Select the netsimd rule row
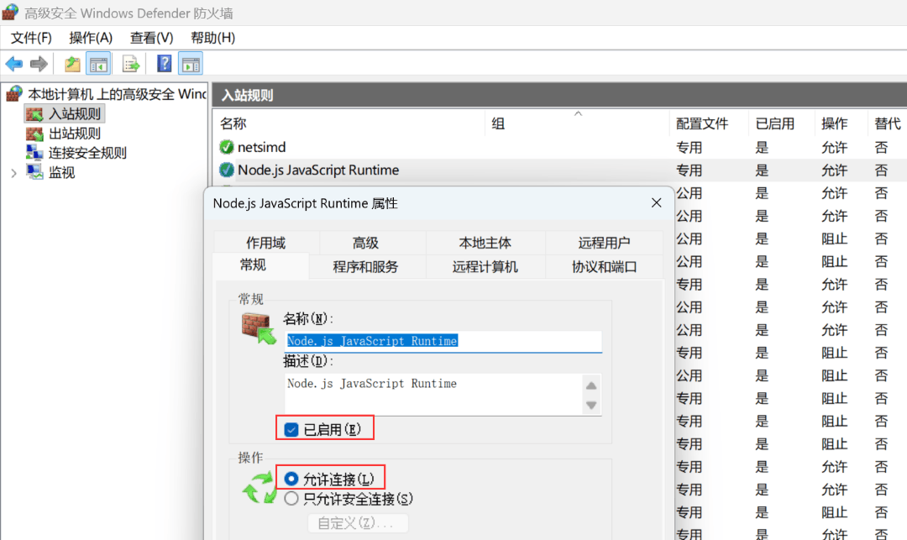 click(x=560, y=147)
